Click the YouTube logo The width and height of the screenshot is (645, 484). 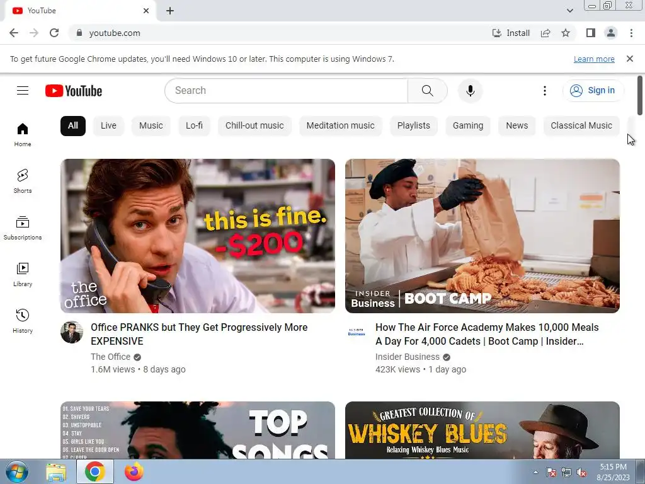tap(74, 91)
